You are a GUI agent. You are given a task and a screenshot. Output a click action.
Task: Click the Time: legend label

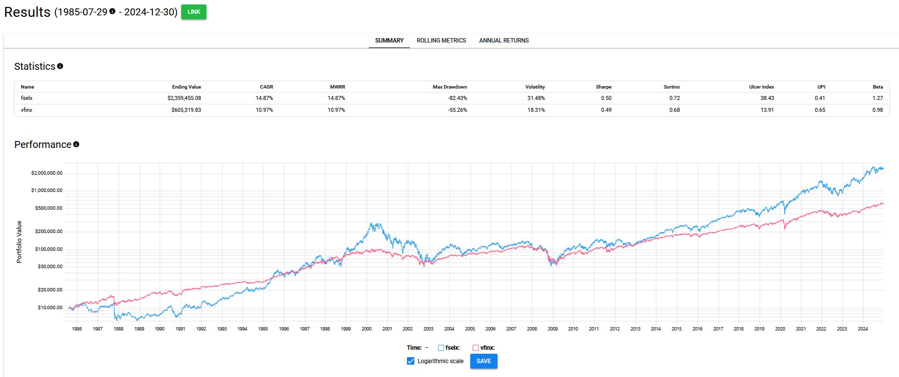(414, 348)
